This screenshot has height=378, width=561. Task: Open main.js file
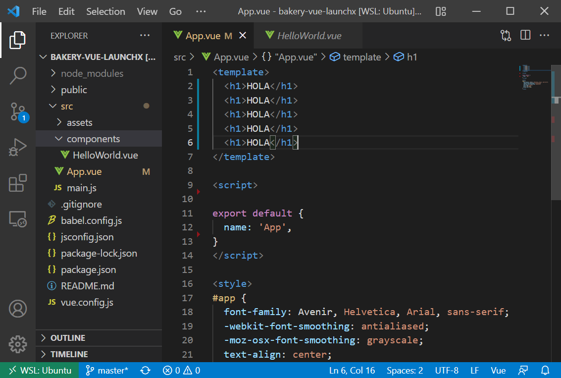(x=99, y=188)
